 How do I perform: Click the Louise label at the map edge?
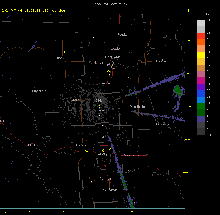5,126
